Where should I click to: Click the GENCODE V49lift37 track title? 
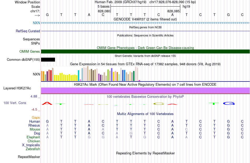(x=145, y=19)
